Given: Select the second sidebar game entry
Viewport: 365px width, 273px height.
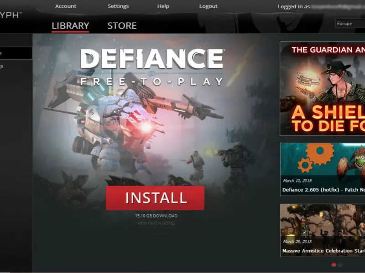Looking at the screenshot, I should click(16, 66).
